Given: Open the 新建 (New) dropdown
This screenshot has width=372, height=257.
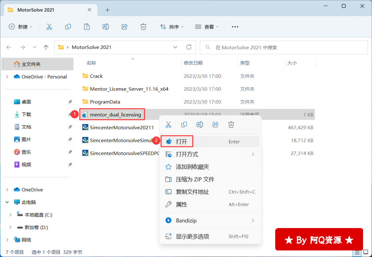Looking at the screenshot, I should [x=20, y=27].
